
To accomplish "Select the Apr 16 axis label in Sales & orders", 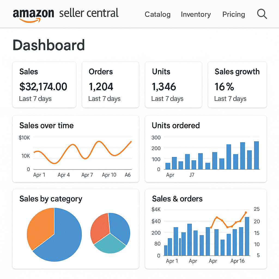I will pos(237,261).
